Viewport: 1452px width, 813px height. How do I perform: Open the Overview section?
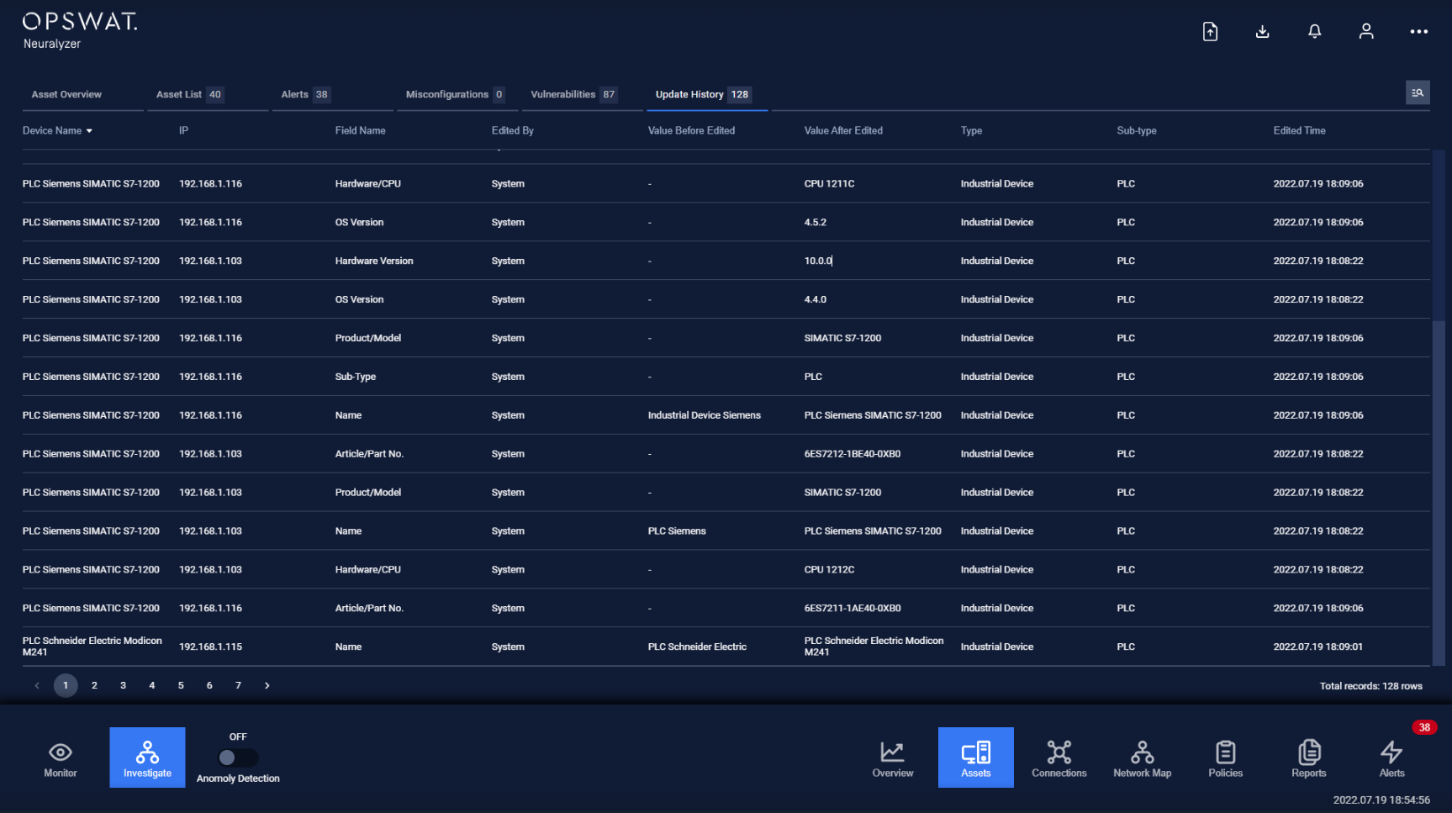click(892, 758)
